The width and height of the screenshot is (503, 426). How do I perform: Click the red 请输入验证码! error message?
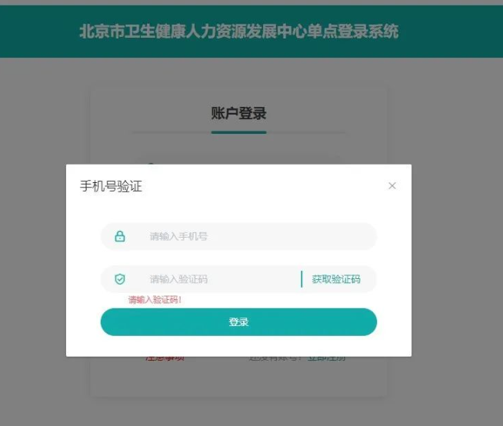click(x=155, y=300)
